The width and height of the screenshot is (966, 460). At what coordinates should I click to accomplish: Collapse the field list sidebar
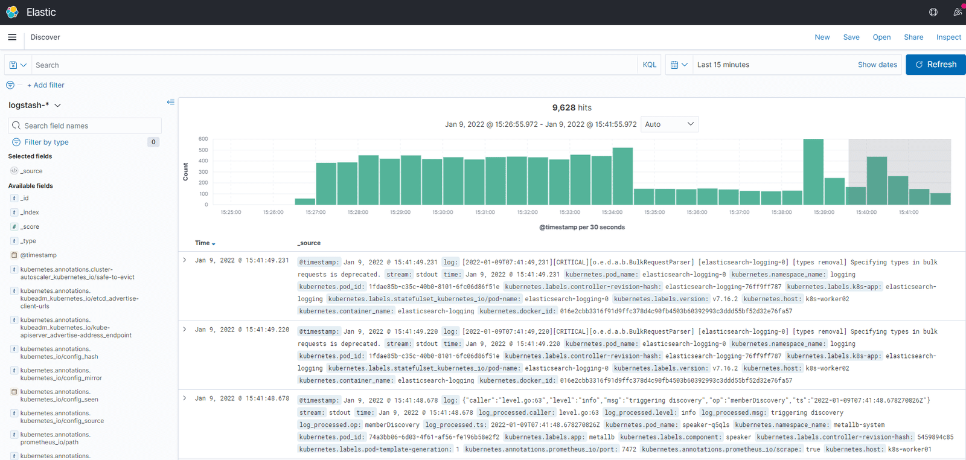click(x=171, y=102)
